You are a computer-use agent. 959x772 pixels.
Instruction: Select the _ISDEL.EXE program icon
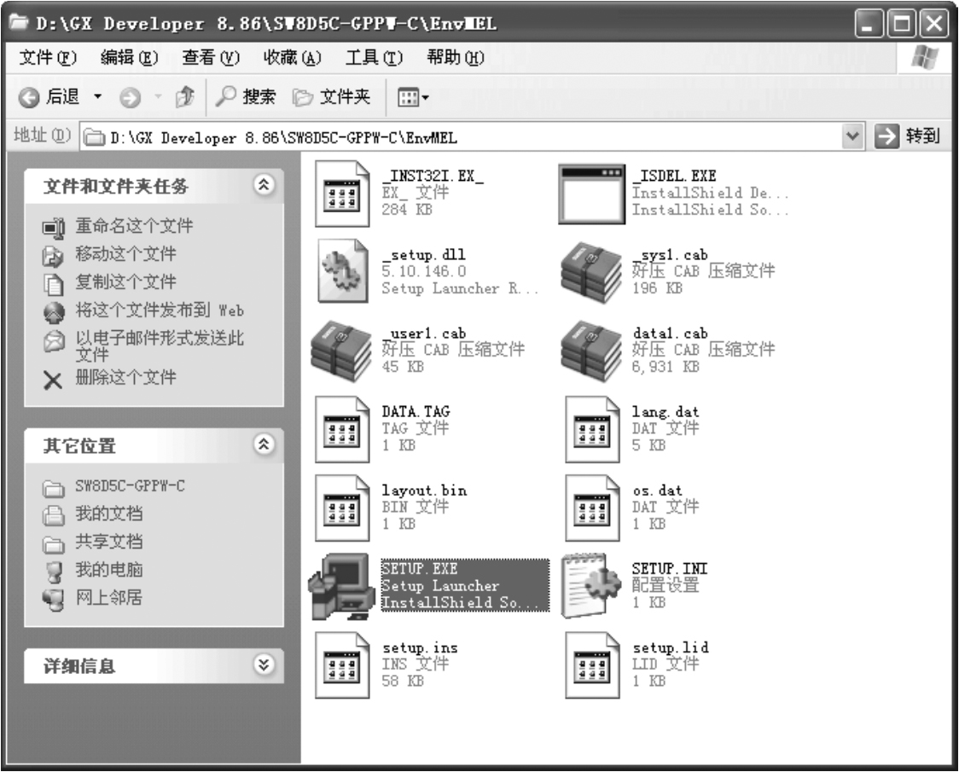click(x=591, y=194)
